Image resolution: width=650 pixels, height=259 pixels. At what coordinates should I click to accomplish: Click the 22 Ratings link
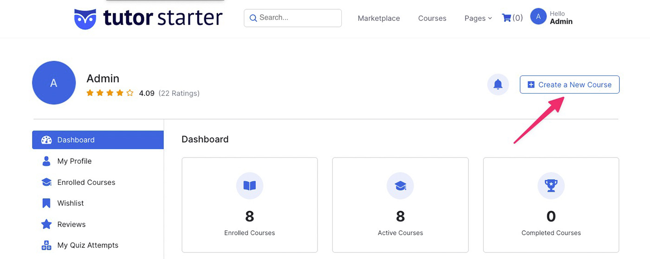click(x=179, y=93)
